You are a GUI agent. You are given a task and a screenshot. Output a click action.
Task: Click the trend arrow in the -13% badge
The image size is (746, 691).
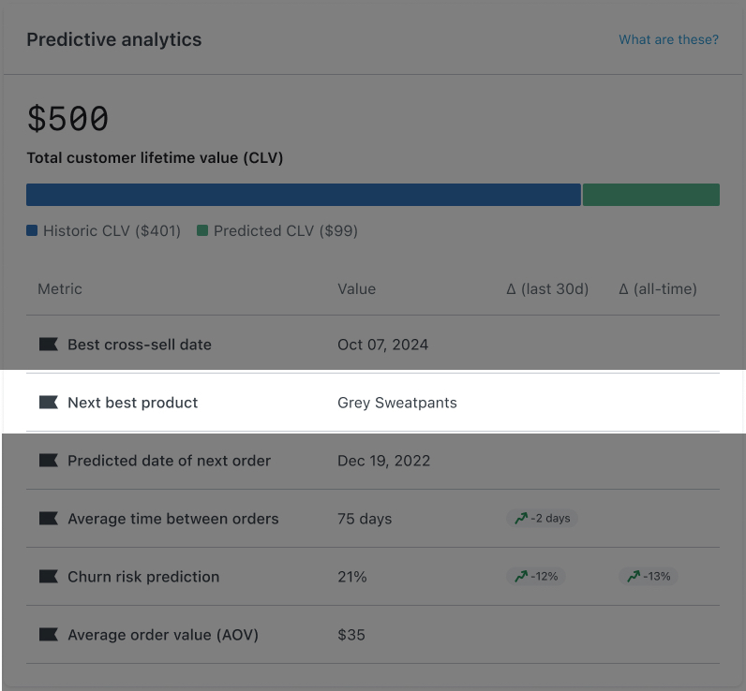click(633, 576)
